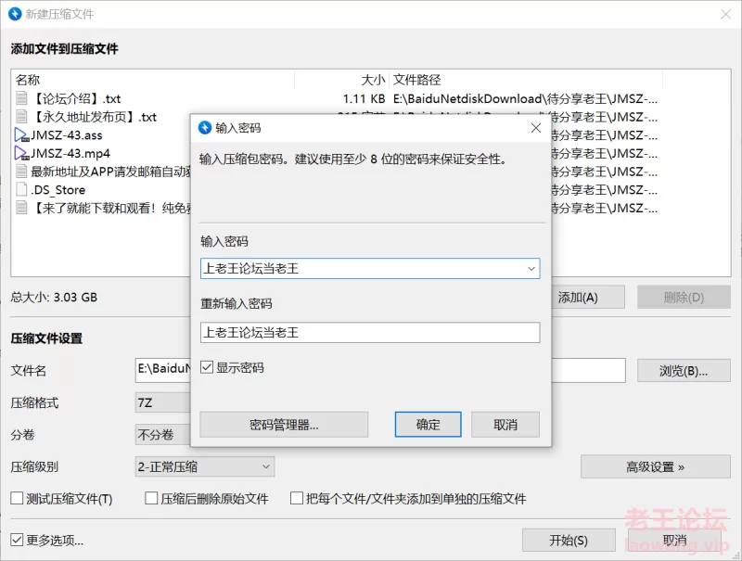Select file name JMSZ-43.mp4
The width and height of the screenshot is (742, 561).
tap(70, 153)
